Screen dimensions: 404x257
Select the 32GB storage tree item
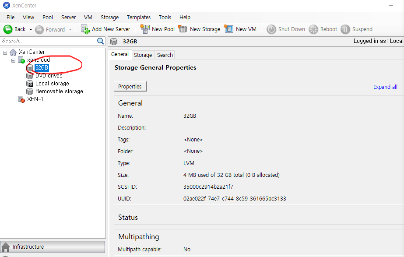[42, 68]
